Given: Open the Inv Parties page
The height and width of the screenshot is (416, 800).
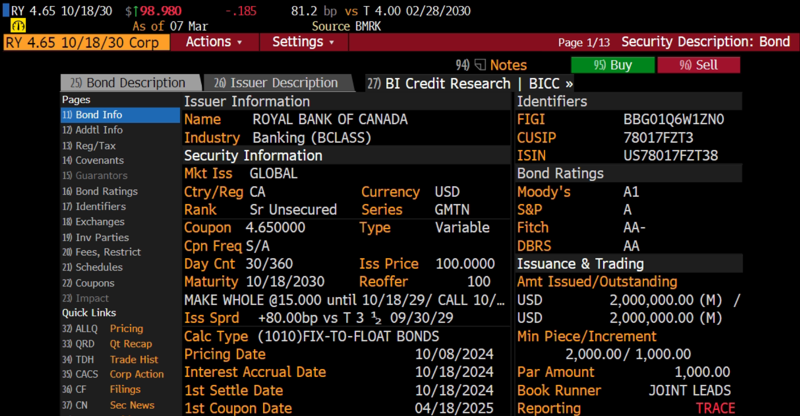Looking at the screenshot, I should pos(95,238).
